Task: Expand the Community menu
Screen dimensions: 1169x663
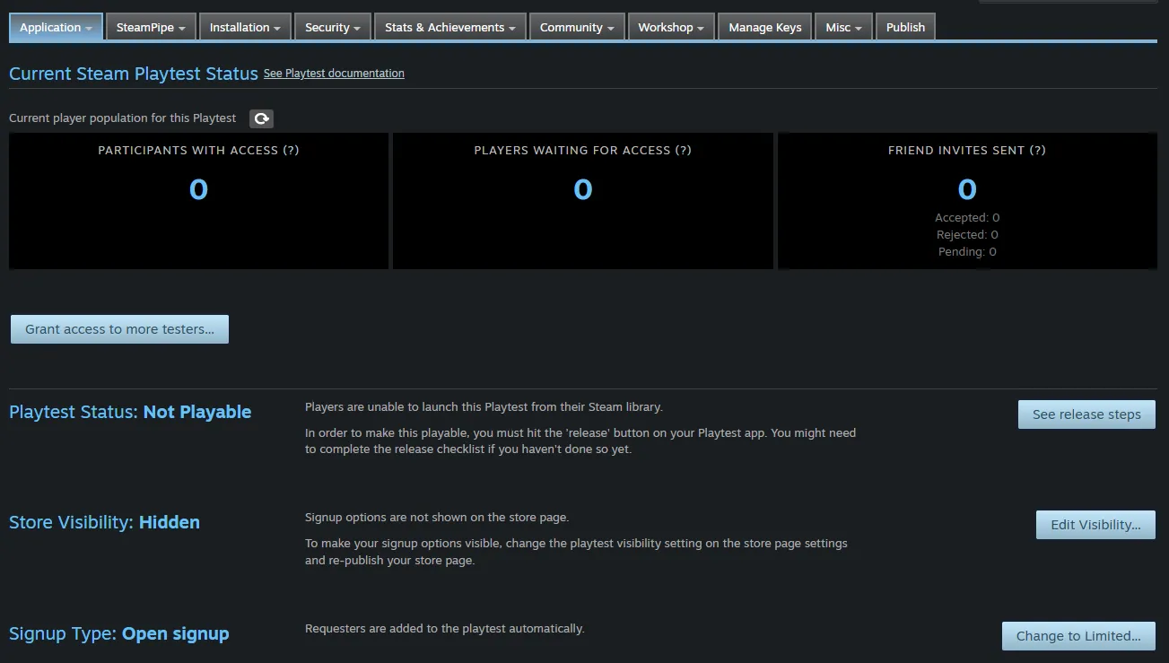Action: coord(577,27)
